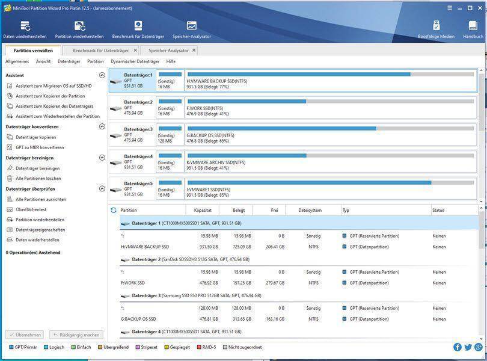Click the Übernehmen button
This screenshot has width=487, height=361.
[x=25, y=335]
